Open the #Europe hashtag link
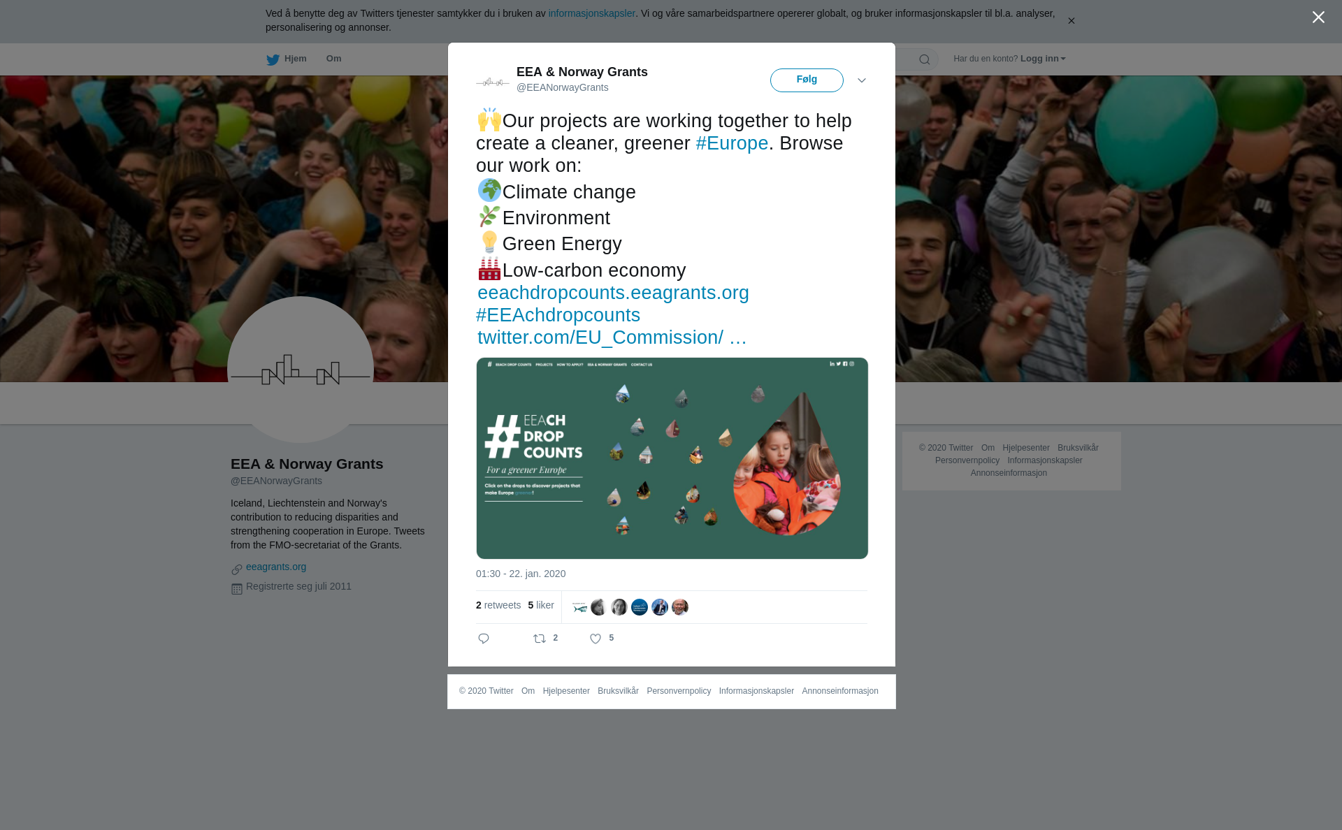Screen dimensions: 1342x830 point(732,143)
